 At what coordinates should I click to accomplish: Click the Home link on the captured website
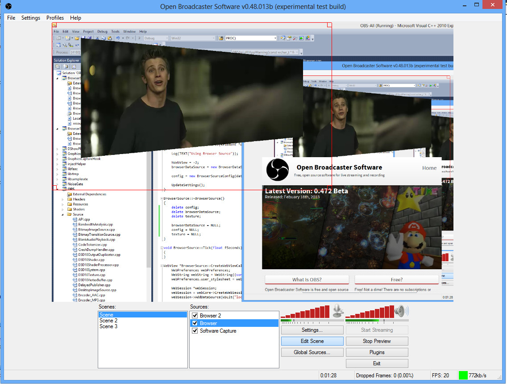(429, 168)
